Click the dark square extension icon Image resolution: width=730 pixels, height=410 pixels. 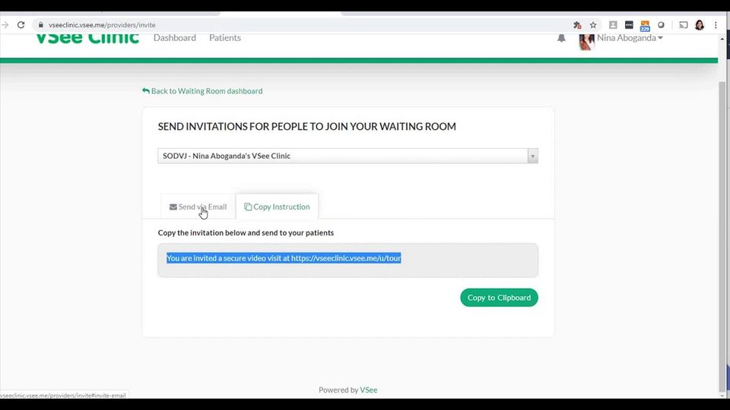coord(629,25)
